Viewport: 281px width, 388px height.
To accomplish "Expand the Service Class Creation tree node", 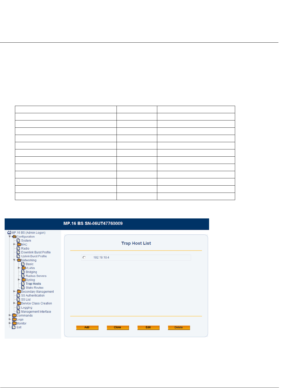I will point(14,303).
